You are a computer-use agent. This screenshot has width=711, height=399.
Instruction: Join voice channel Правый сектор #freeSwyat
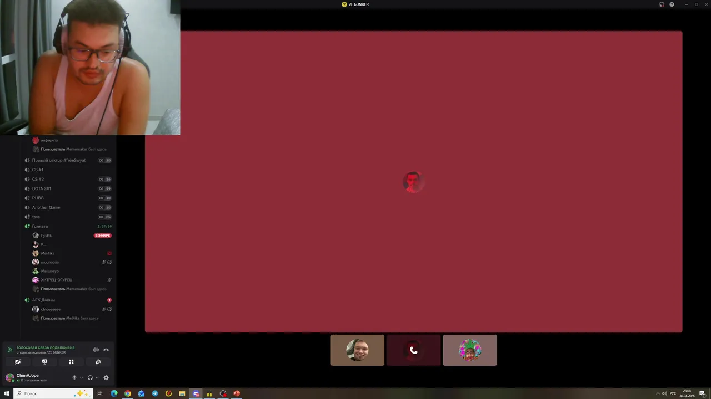coord(68,160)
